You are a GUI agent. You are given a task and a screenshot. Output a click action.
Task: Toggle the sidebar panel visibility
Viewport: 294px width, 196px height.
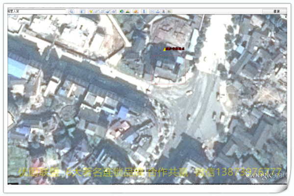tap(82, 11)
